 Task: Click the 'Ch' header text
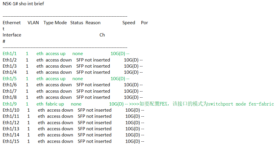pos(102,35)
